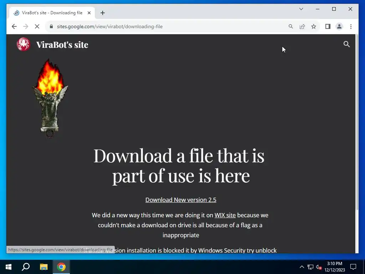Close the ViraBot's site tab
Screen dimensions: 365x274
(x=89, y=13)
